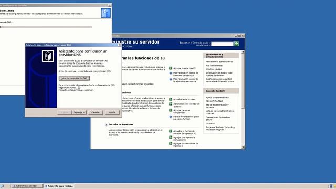Open Configuración de seguridad mejorada de Internet Explorer
The height and width of the screenshot is (189, 336).
220,80
